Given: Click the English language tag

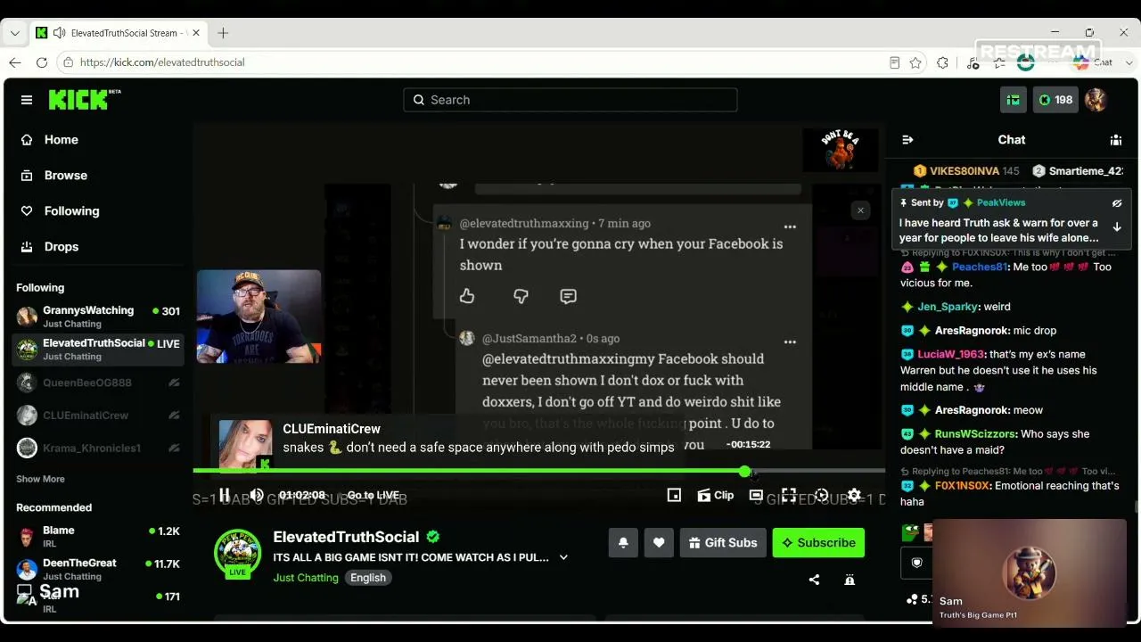Looking at the screenshot, I should [368, 578].
